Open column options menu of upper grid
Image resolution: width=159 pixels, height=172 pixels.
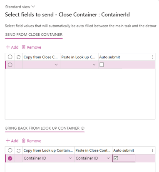click(x=152, y=57)
